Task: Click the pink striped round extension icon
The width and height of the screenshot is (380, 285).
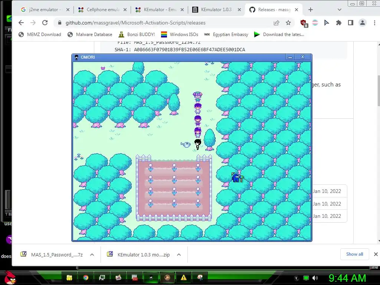Action: tap(315, 23)
